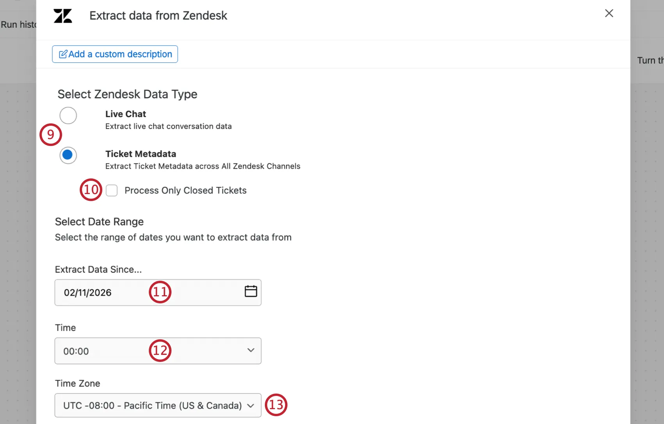The height and width of the screenshot is (424, 664).
Task: Click the Zendesk logo in the dialog header
Action: [62, 16]
